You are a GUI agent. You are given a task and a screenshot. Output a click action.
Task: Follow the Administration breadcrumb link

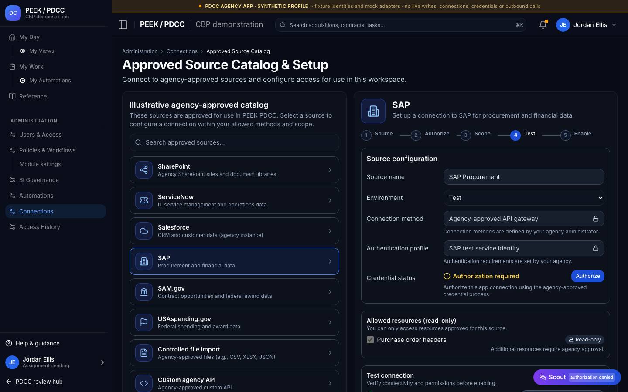(x=140, y=51)
